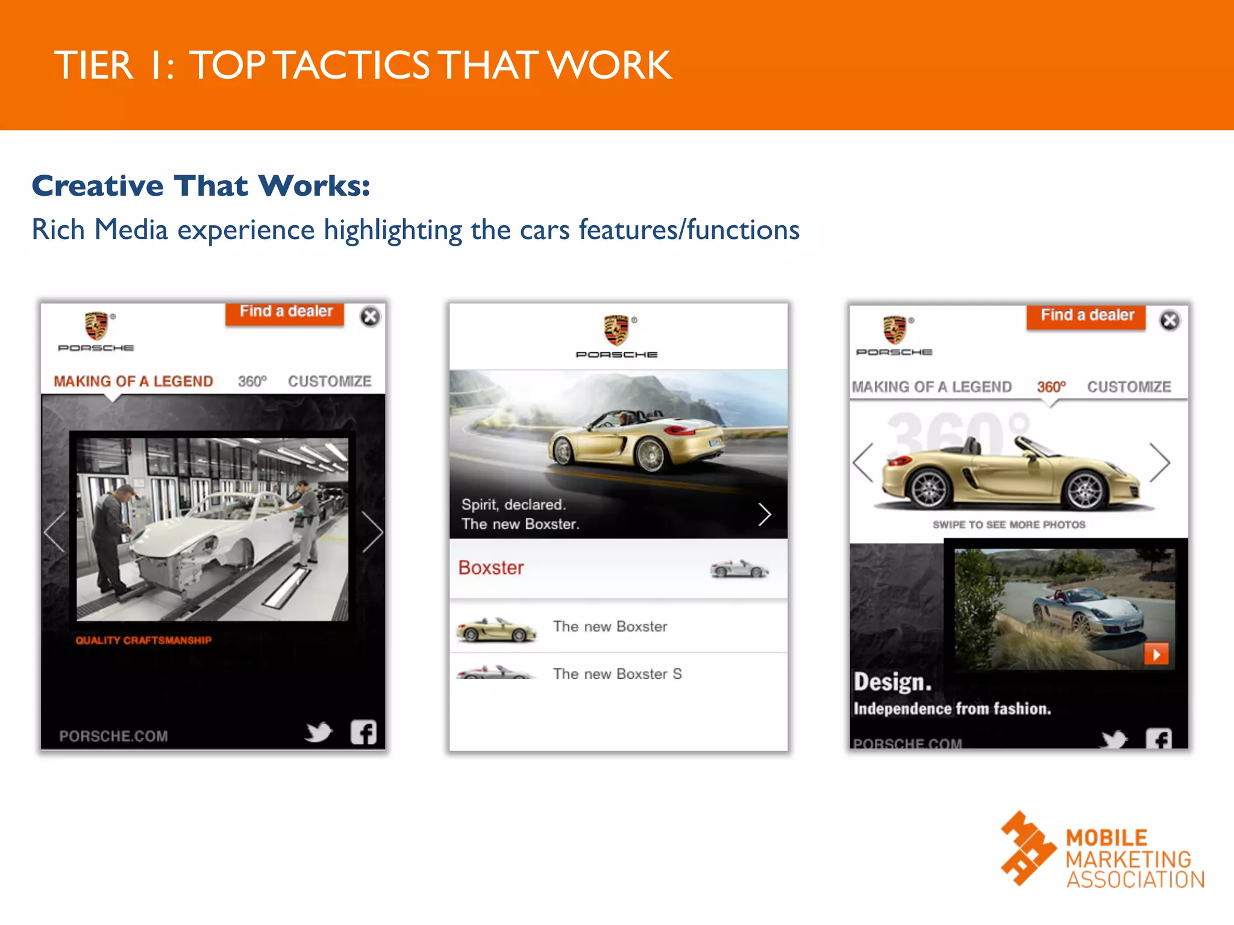The image size is (1234, 925).
Task: Rotate 360 view with right arrow in right ad
Action: coord(1159,462)
